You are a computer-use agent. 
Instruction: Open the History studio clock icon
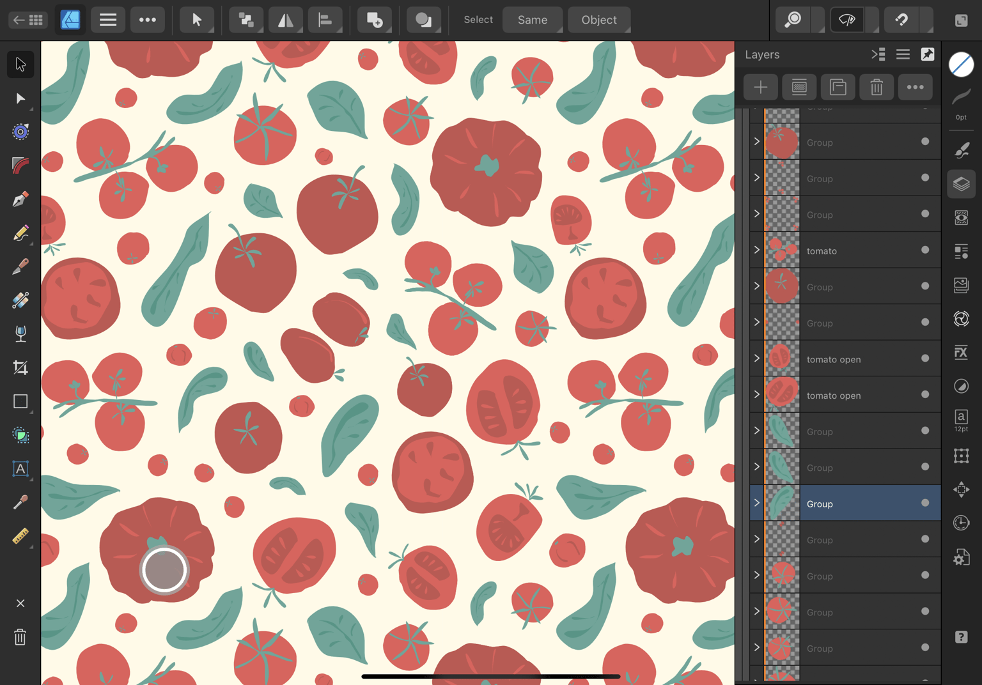pyautogui.click(x=962, y=523)
